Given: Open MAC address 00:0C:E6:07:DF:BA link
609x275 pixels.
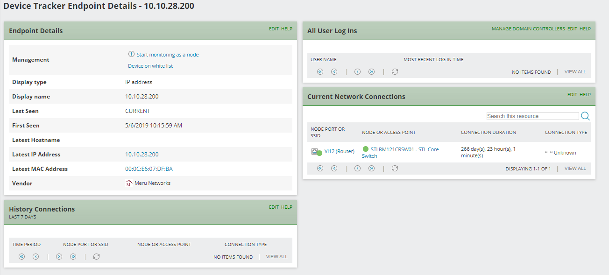Looking at the screenshot, I should coord(149,169).
